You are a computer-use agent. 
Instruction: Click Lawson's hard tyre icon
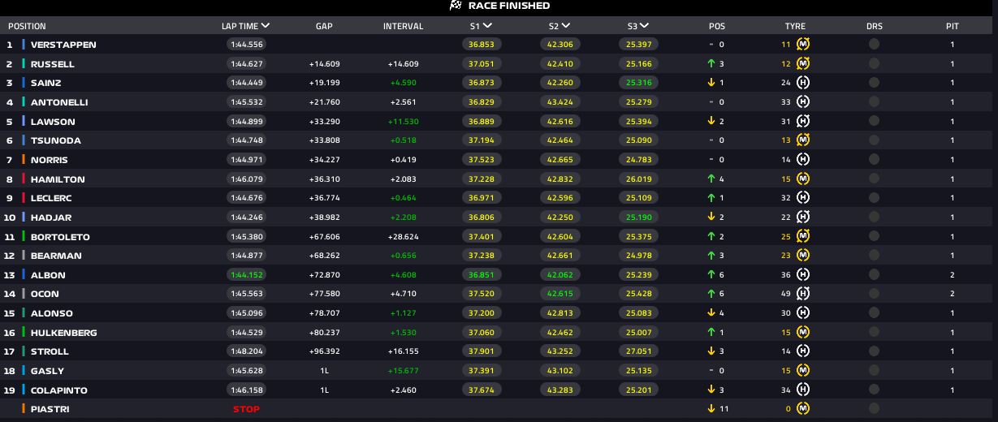(803, 122)
